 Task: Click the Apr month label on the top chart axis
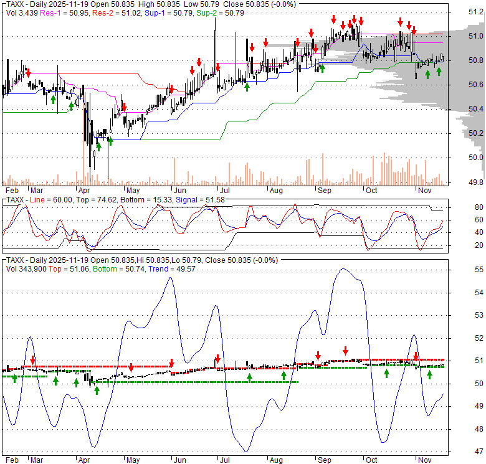tap(83, 189)
